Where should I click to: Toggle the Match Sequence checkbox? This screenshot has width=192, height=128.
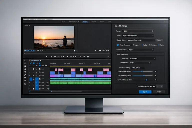click(x=118, y=45)
